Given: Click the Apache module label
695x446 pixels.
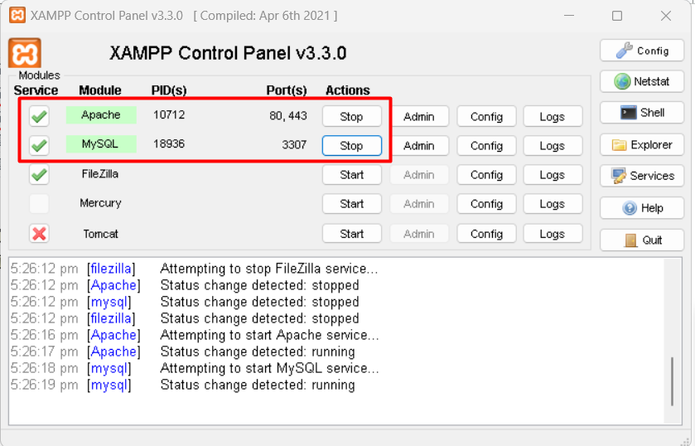Looking at the screenshot, I should coord(101,115).
